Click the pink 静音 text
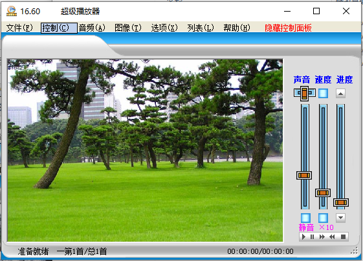This screenshot has width=363, height=261. [x=306, y=227]
